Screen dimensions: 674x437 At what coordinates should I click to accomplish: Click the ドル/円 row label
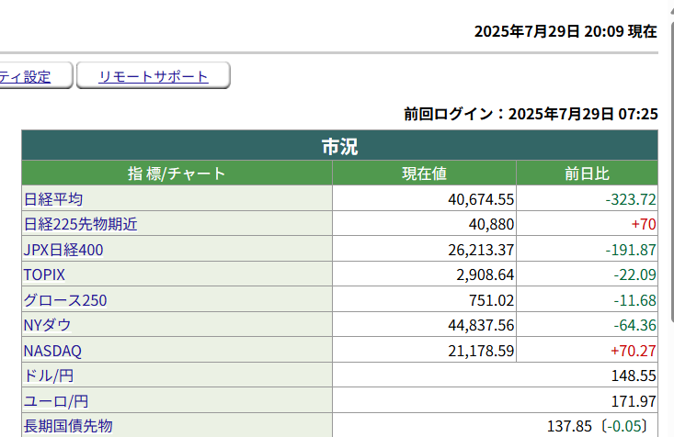tap(50, 375)
